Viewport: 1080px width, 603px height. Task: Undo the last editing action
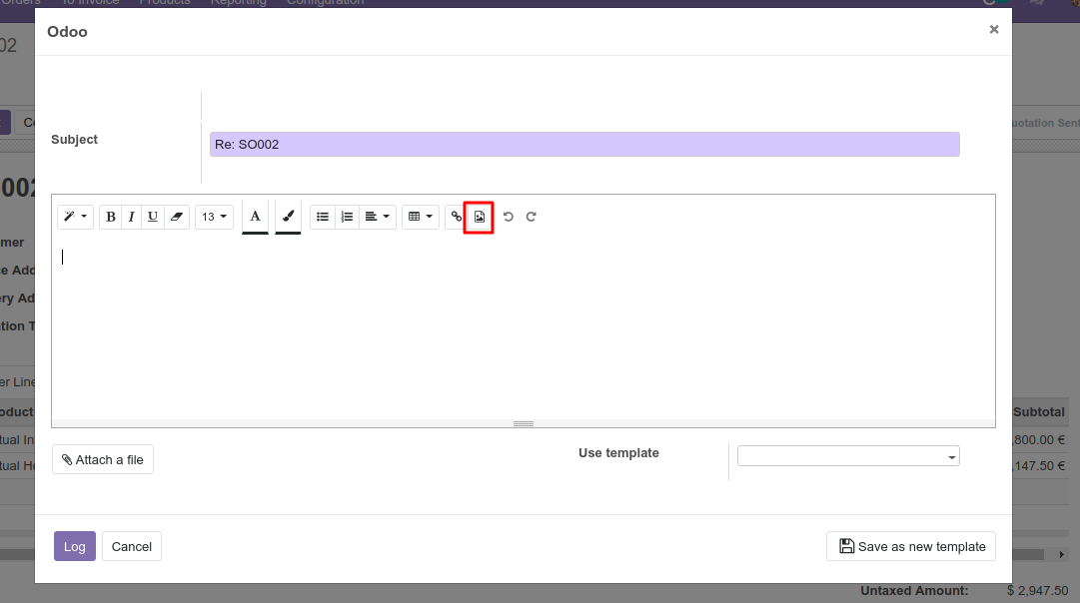click(x=509, y=217)
